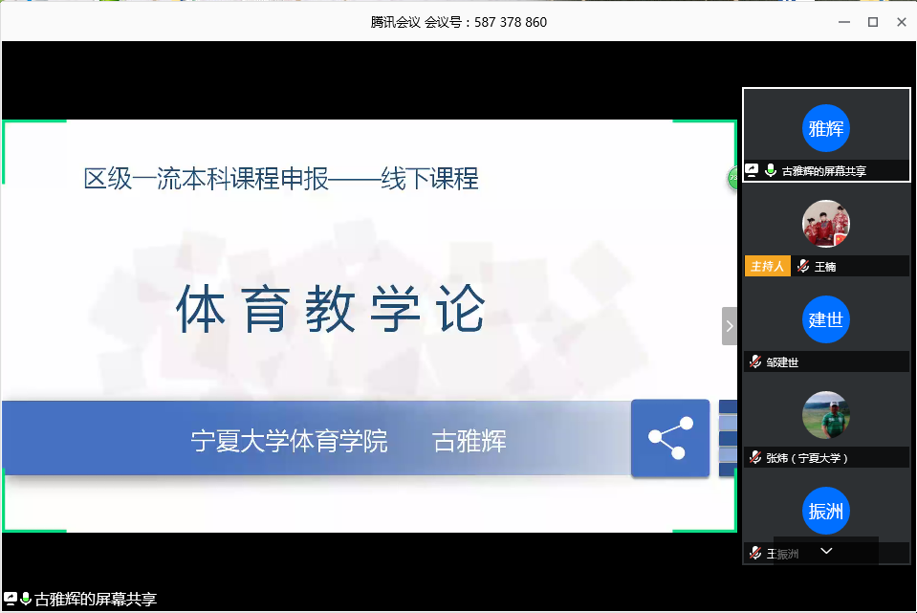
Task: Click the muted microphone icon beside 邹建世
Action: pos(755,362)
